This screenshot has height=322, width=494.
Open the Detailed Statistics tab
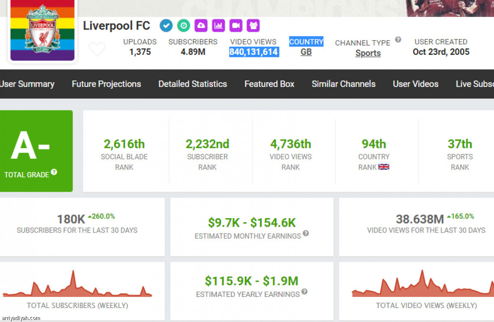[x=193, y=84]
